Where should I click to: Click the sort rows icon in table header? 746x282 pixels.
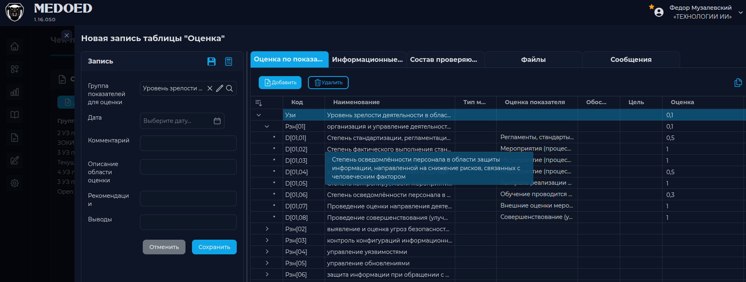pyautogui.click(x=258, y=103)
